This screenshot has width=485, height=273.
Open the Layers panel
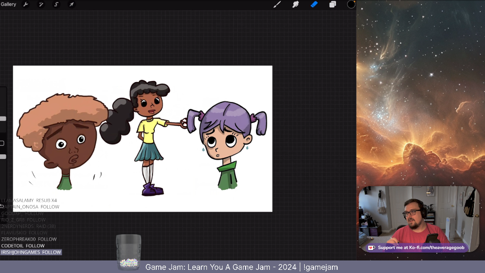tap(332, 5)
